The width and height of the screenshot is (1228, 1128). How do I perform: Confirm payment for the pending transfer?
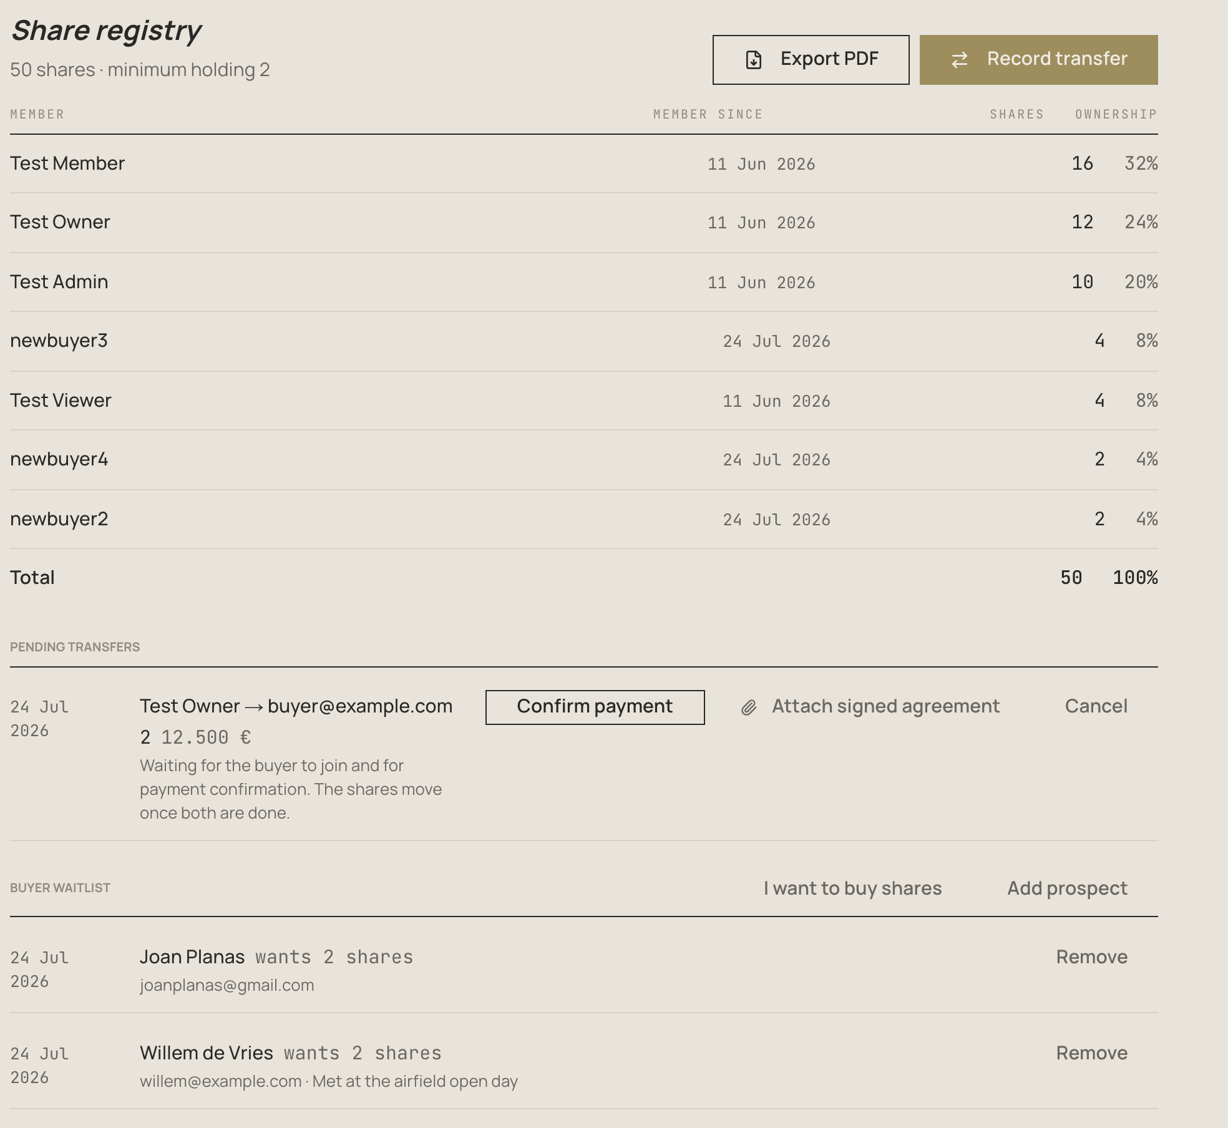(x=595, y=707)
